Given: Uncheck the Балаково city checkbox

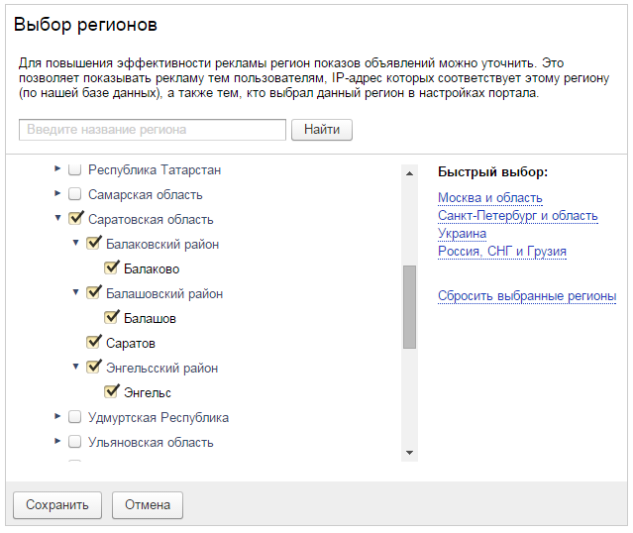Looking at the screenshot, I should click(111, 268).
